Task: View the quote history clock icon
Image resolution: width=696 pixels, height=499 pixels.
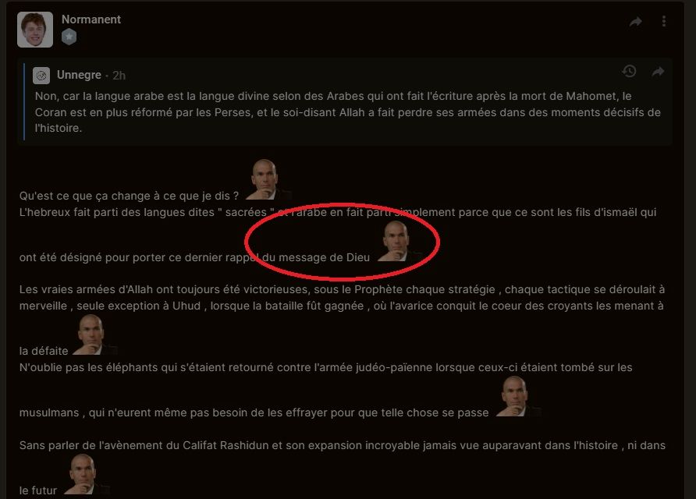Action: pos(629,72)
